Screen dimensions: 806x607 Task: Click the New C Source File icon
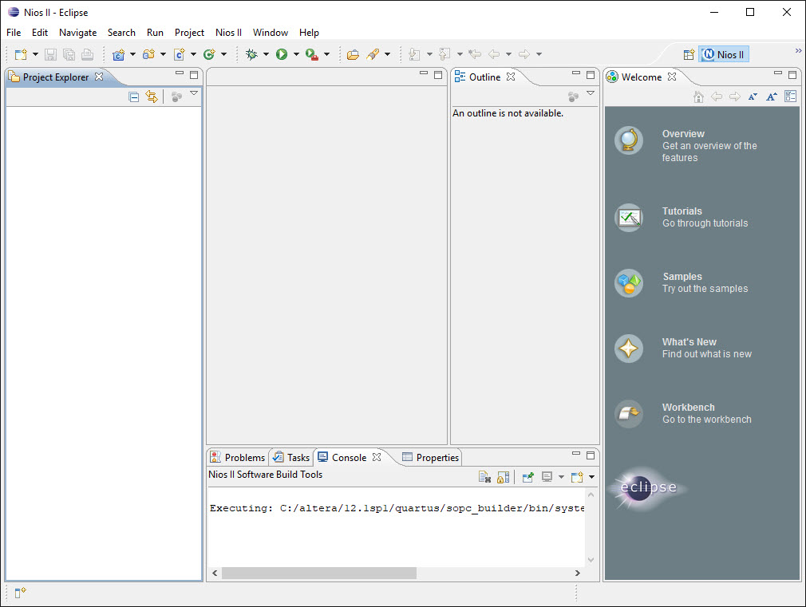click(x=180, y=54)
